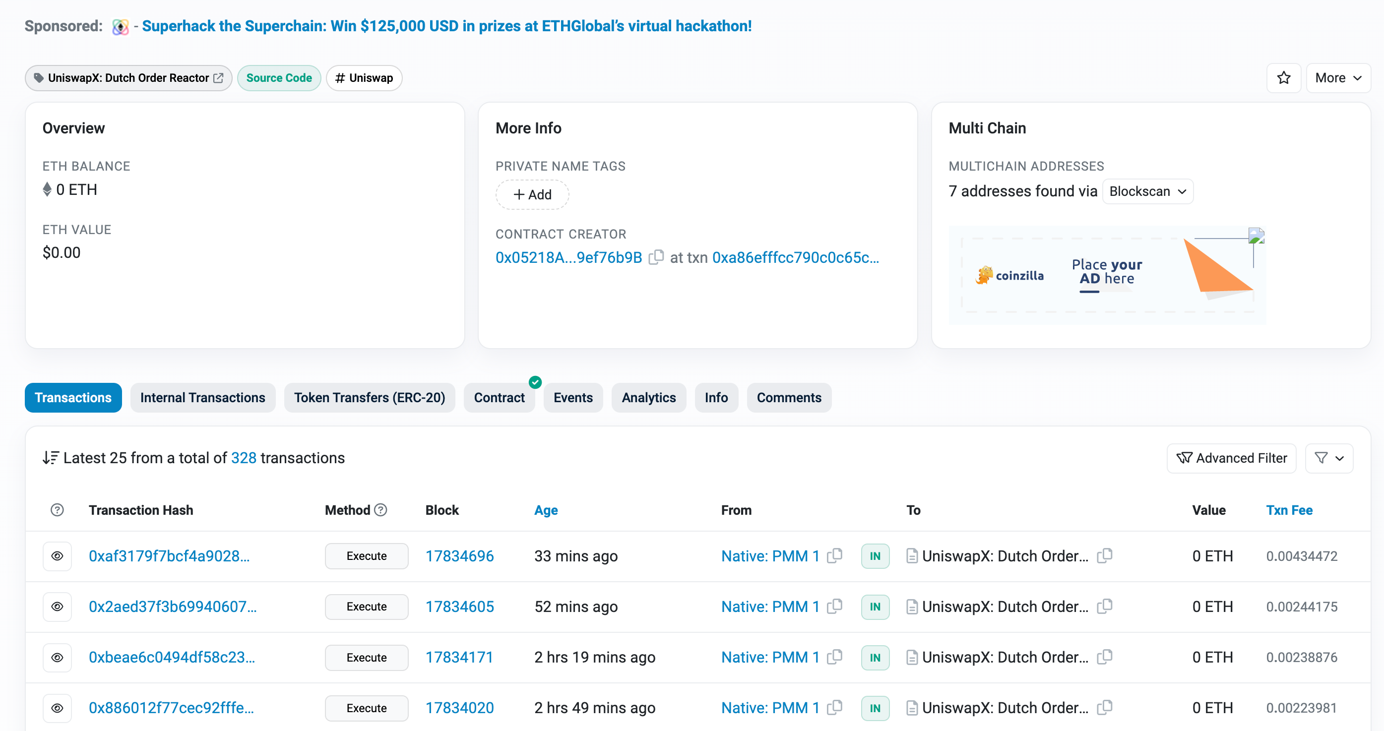Click the help icon in the table header
Viewport: 1384px width, 731px height.
pos(57,510)
